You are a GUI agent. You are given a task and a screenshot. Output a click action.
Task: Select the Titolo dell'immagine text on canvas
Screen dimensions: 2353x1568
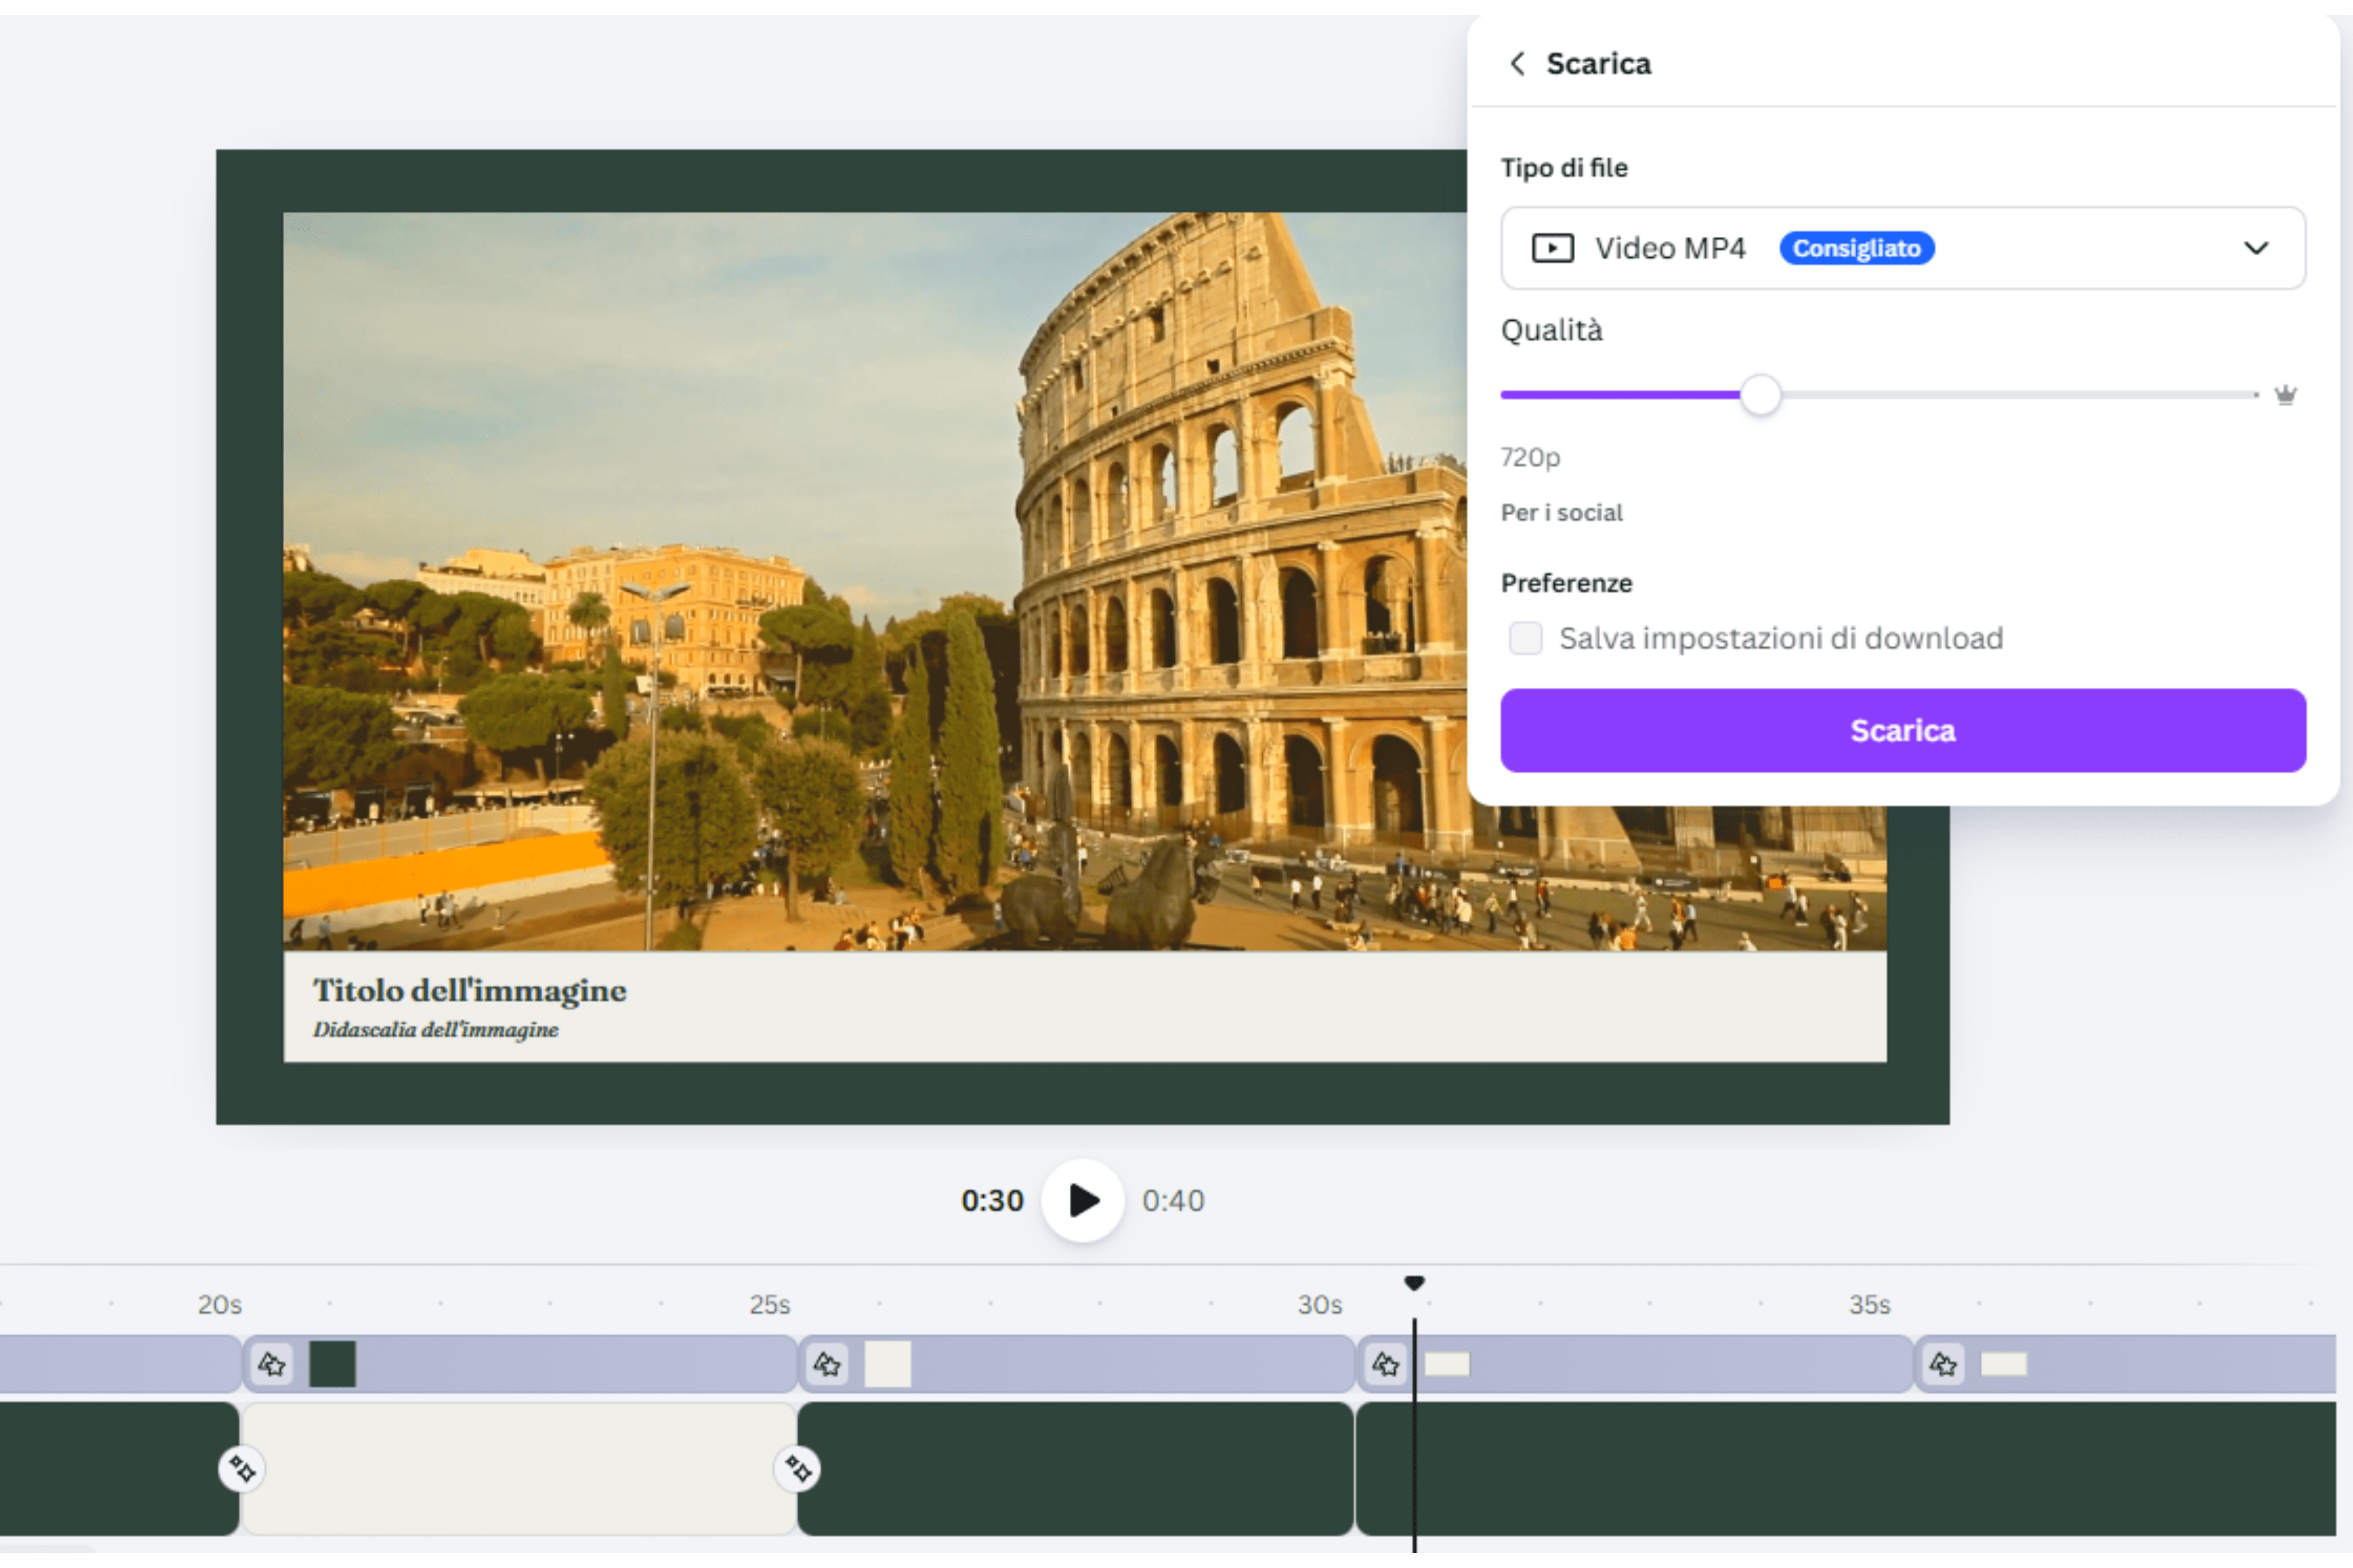click(469, 991)
